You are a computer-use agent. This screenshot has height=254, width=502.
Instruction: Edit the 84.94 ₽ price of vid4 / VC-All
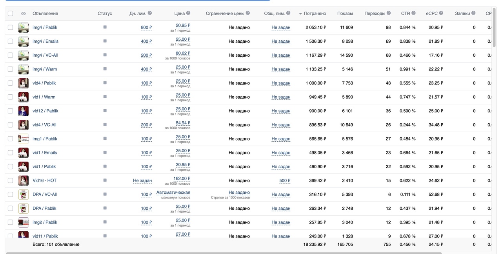click(x=183, y=123)
